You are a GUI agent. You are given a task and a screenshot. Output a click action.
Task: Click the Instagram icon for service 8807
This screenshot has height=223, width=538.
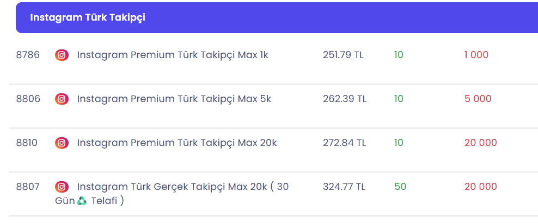(x=62, y=187)
